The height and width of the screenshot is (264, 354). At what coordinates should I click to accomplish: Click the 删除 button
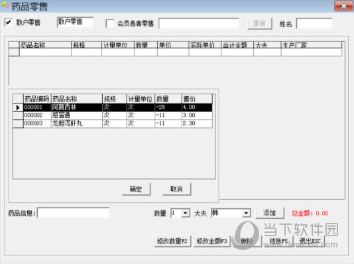click(x=247, y=241)
